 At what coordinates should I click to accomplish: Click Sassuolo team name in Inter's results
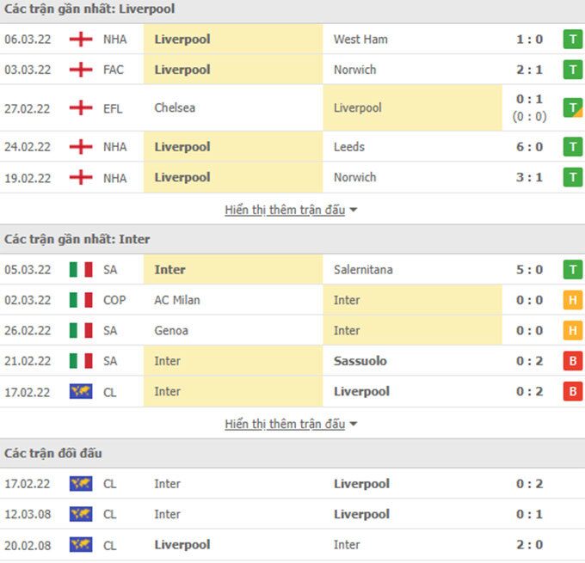pyautogui.click(x=360, y=361)
